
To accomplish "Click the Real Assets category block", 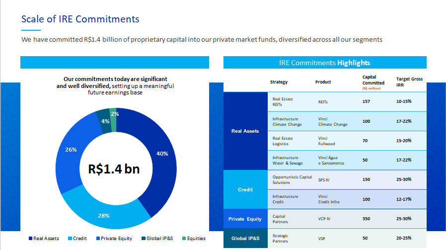I will pos(245,131).
